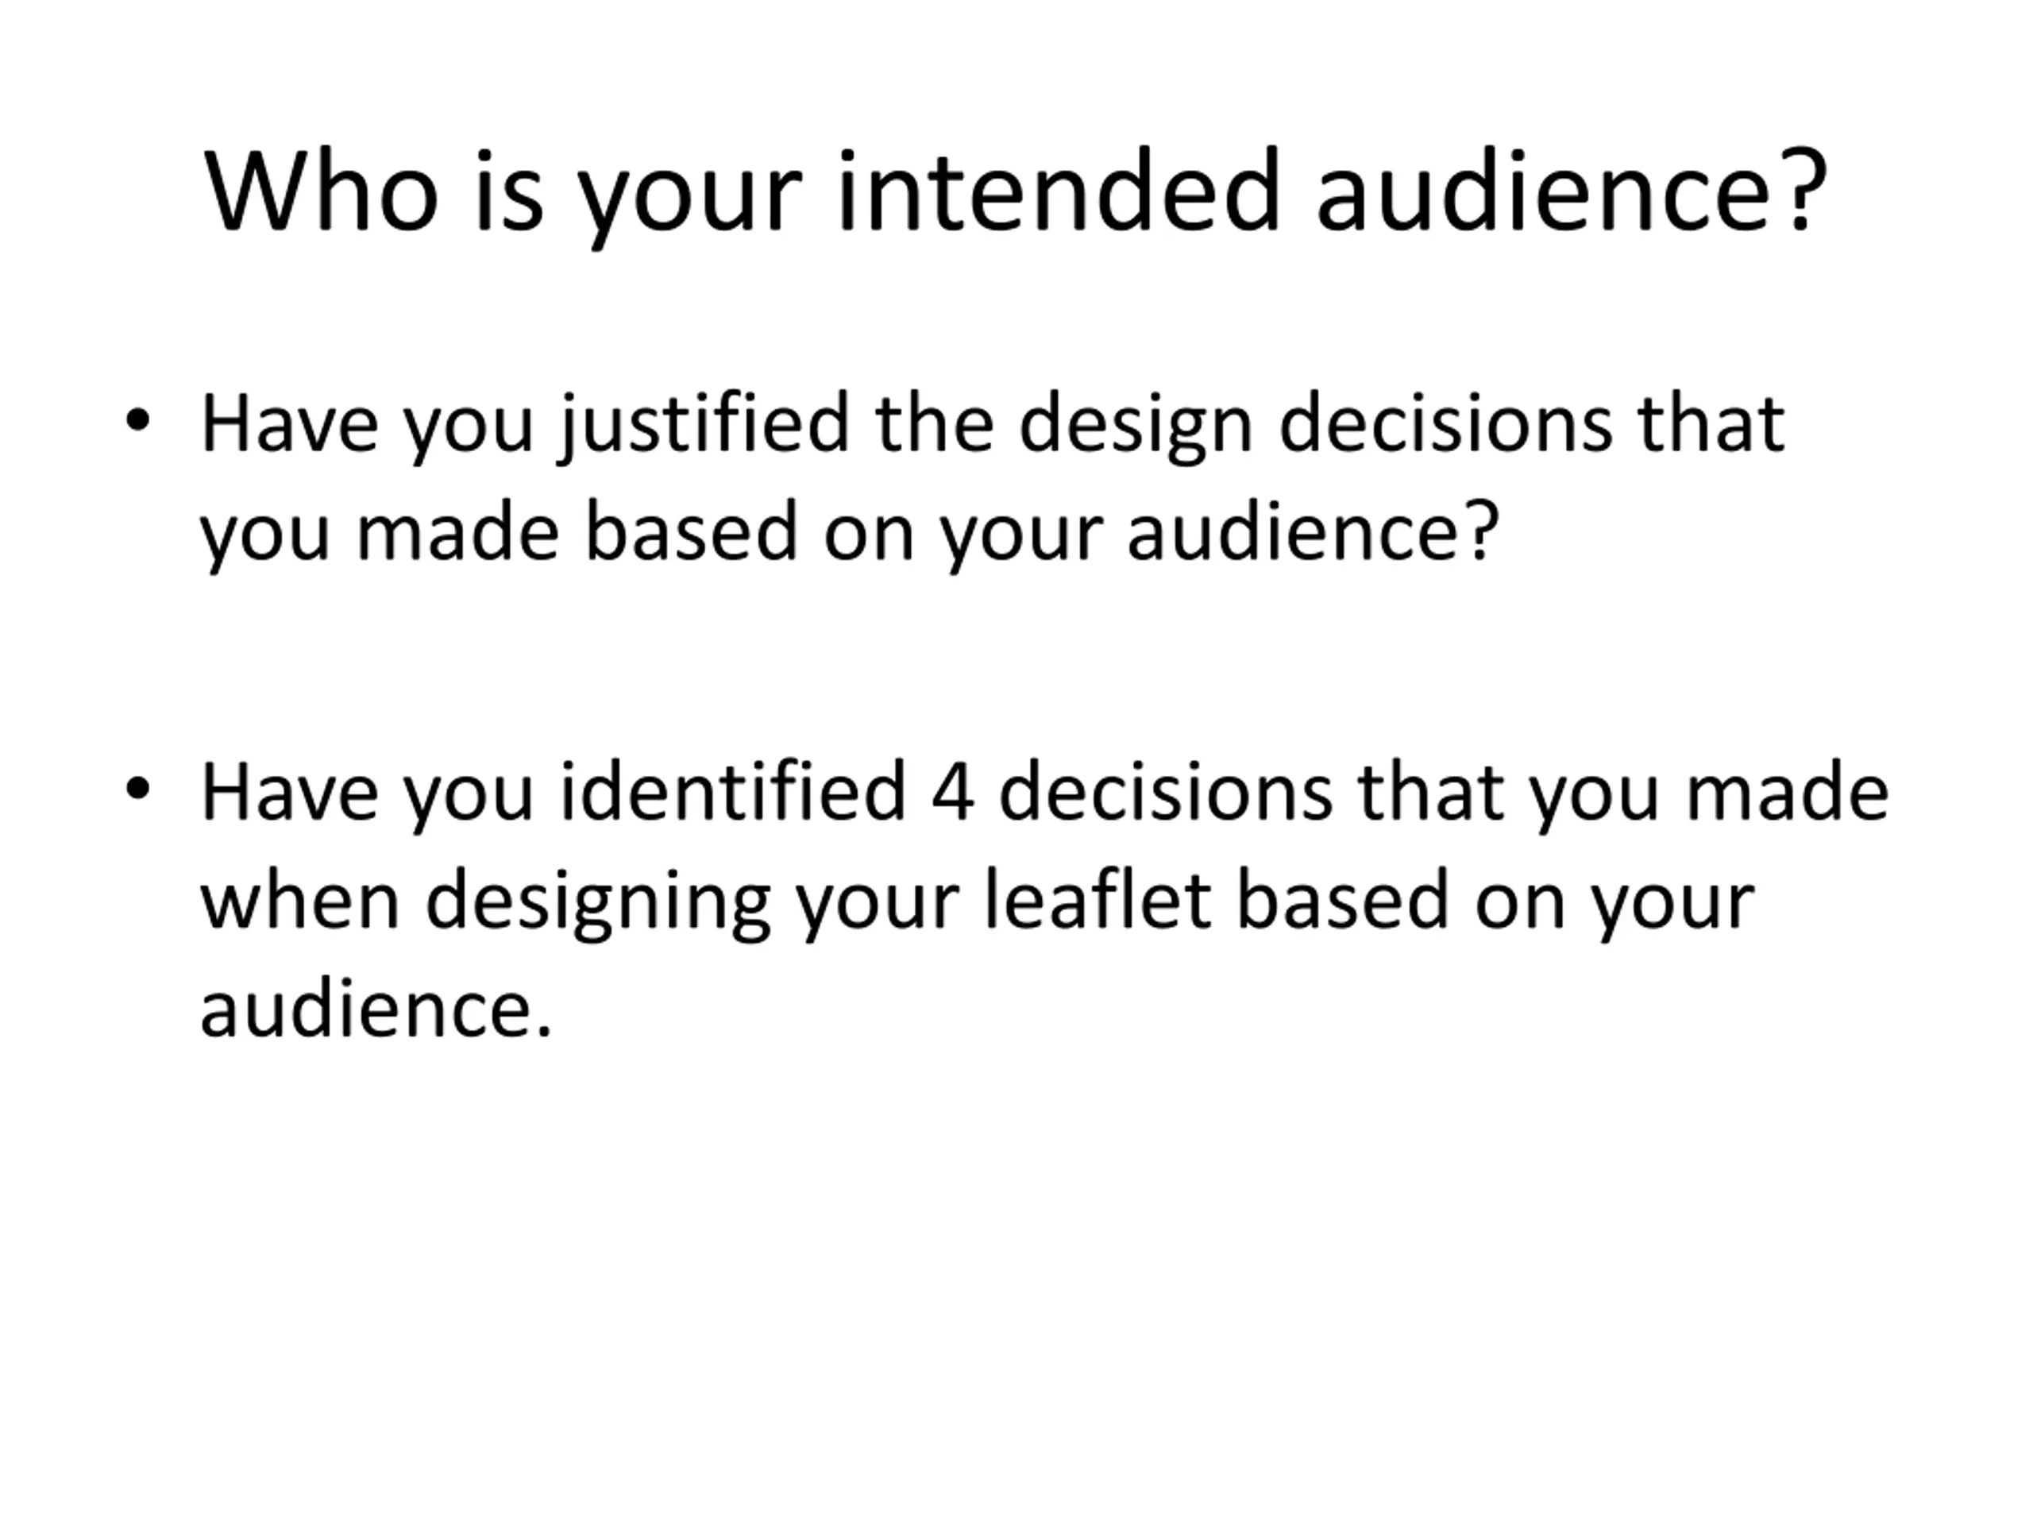Click "decisions that" in the first bullet

point(1531,426)
